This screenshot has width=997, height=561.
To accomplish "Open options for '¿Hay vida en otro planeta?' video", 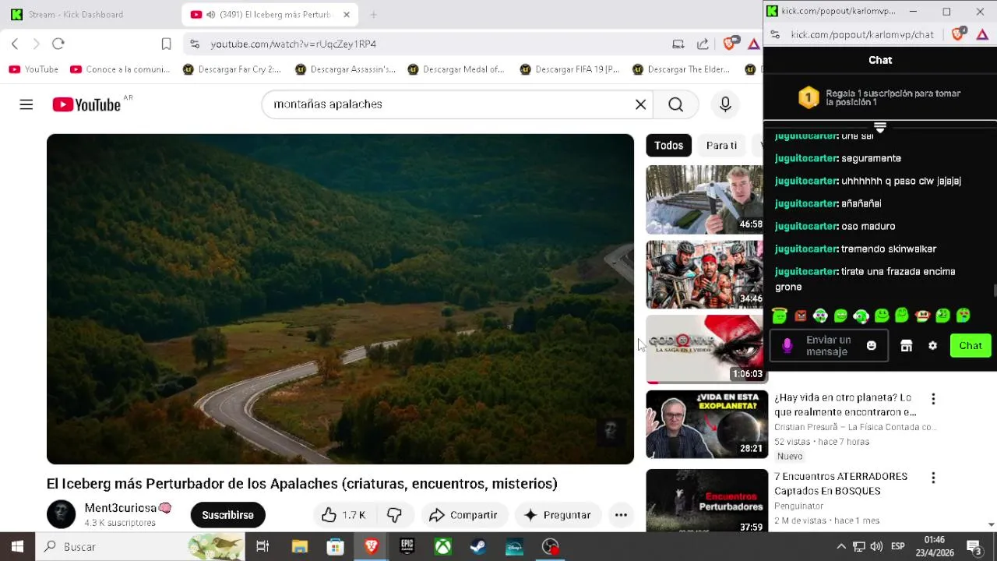I will tap(933, 399).
